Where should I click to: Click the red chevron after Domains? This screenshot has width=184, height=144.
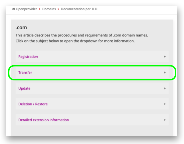58,9
